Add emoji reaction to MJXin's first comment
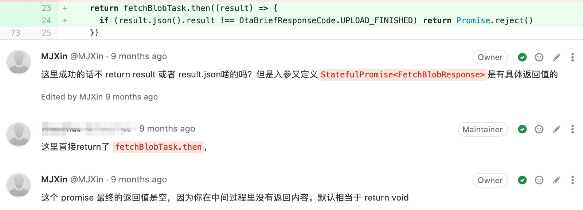The height and width of the screenshot is (210, 583). [539, 57]
